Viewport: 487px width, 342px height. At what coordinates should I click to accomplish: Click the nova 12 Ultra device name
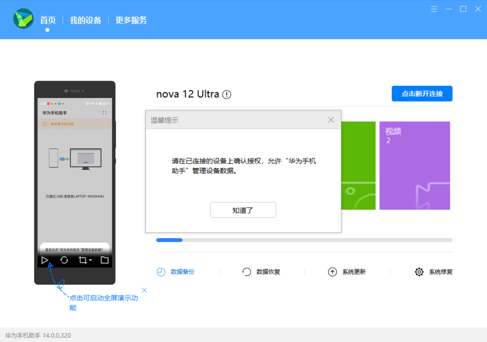187,94
